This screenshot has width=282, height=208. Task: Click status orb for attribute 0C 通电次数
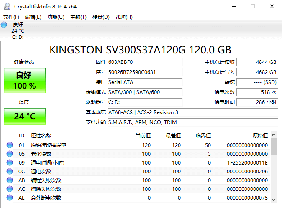(x=10, y=171)
